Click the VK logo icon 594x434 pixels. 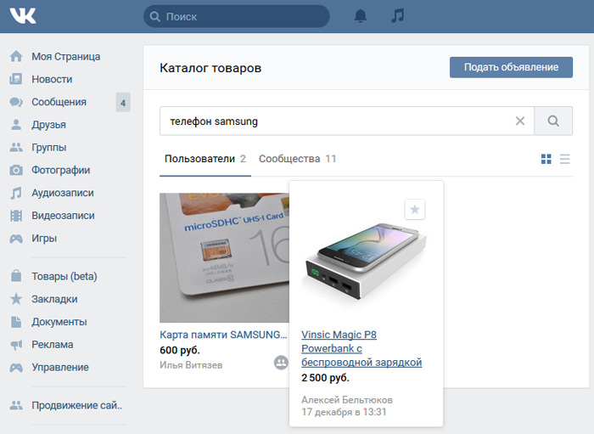point(24,16)
